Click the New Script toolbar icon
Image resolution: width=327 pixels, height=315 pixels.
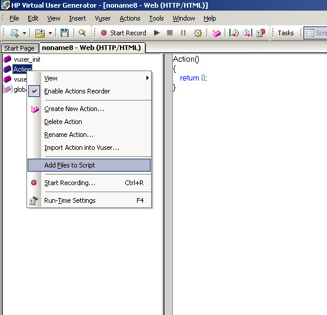pyautogui.click(x=14, y=33)
